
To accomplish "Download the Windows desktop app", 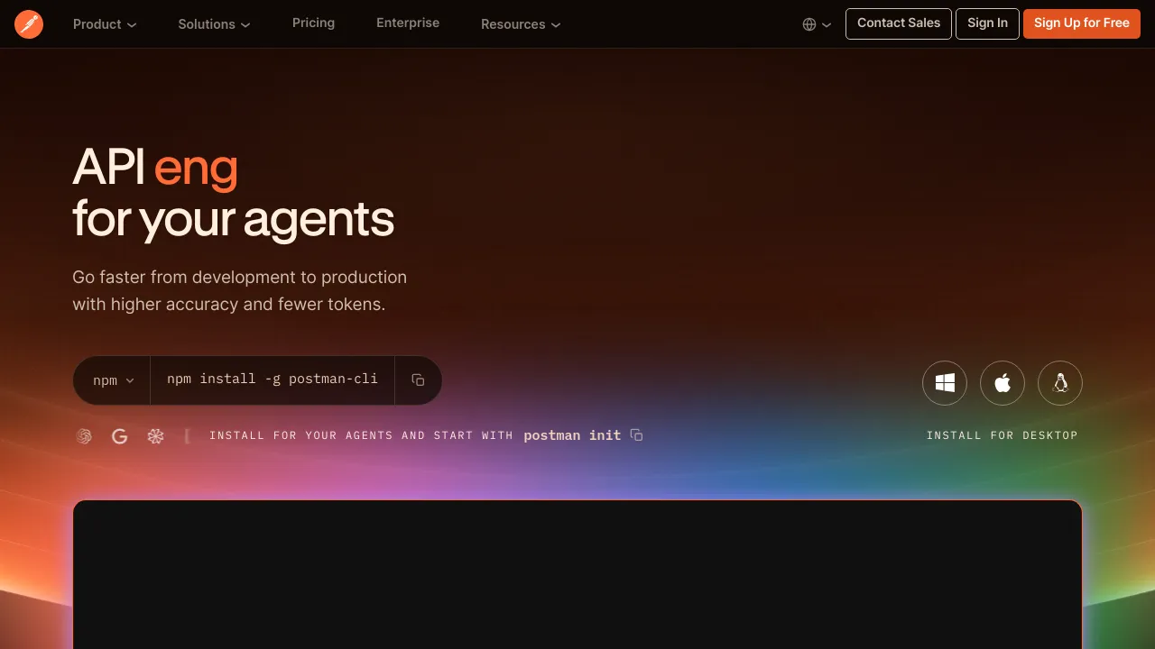I will (x=945, y=383).
